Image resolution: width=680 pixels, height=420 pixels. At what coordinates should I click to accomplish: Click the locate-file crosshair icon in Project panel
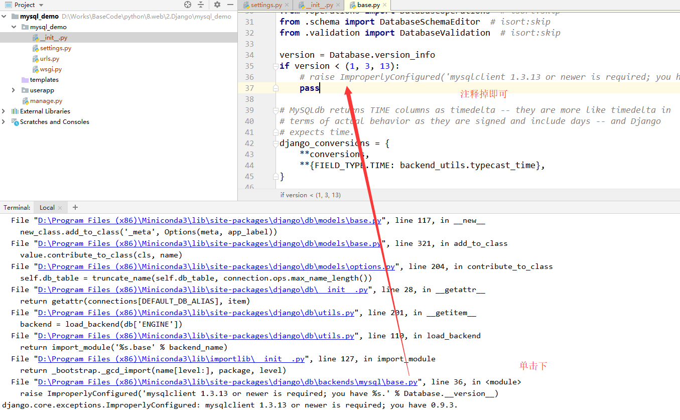pyautogui.click(x=188, y=5)
